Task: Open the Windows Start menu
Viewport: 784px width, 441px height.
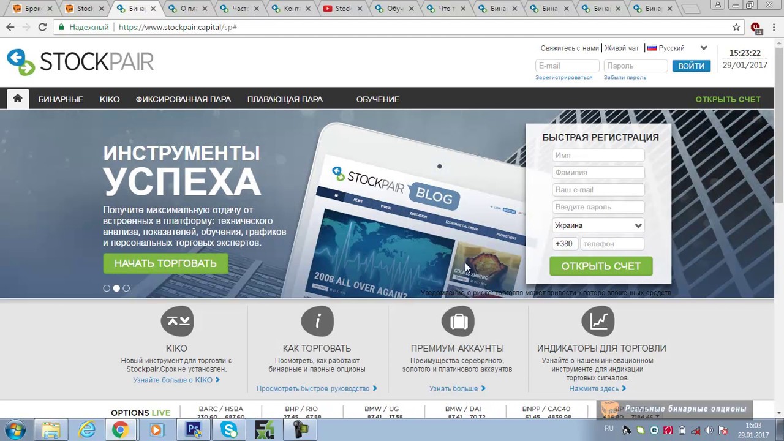Action: (x=15, y=430)
